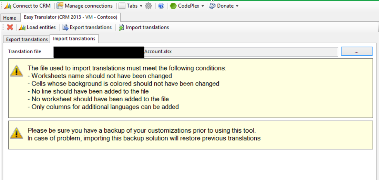Open the Donate dropdown
Screen dimensions: 379x180
(224, 6)
